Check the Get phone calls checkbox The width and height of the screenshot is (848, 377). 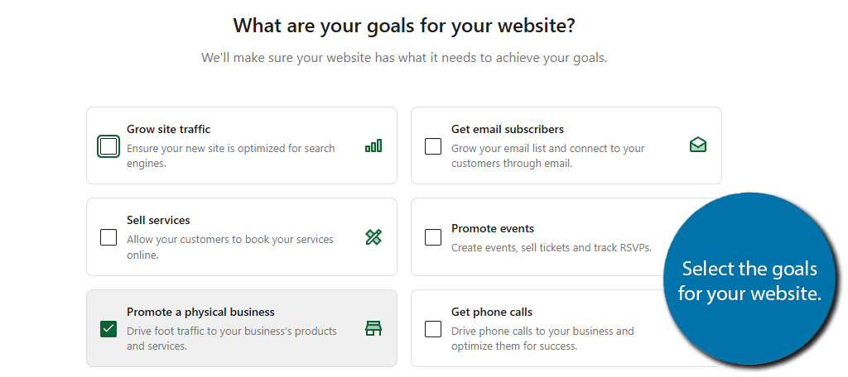(x=433, y=329)
